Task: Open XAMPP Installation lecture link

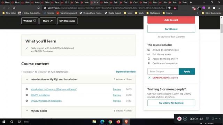Action: pos(40,95)
